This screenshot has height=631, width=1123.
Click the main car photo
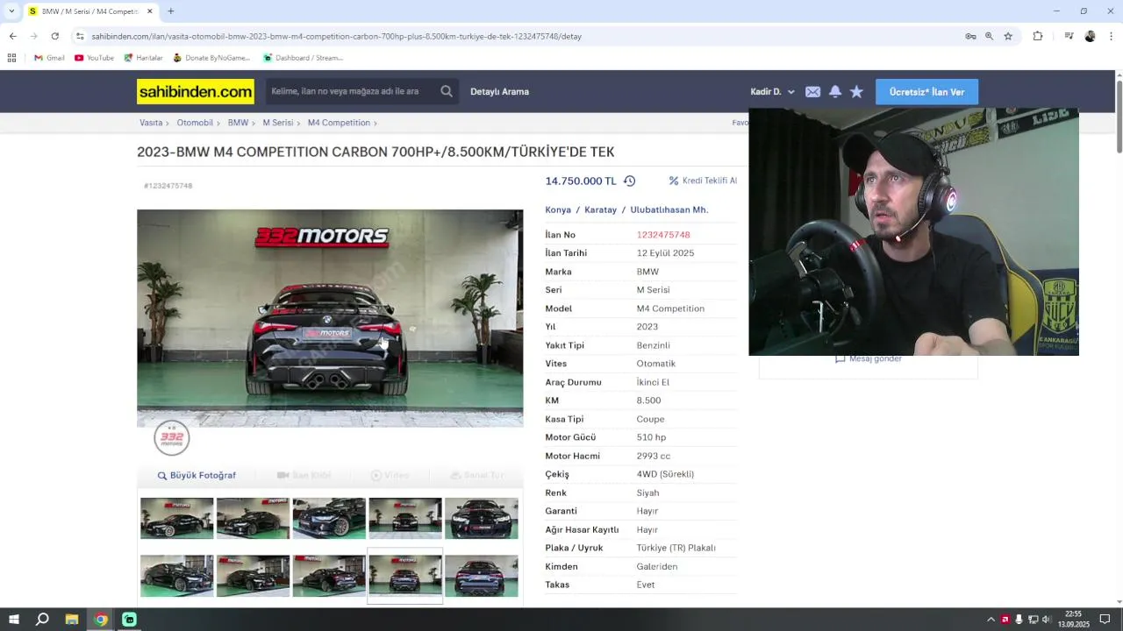click(x=330, y=318)
